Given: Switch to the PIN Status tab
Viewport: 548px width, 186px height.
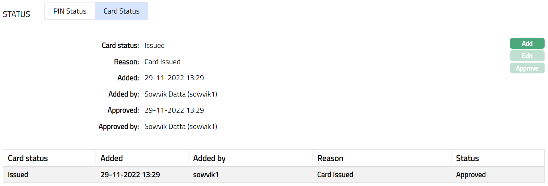Looking at the screenshot, I should (x=70, y=11).
